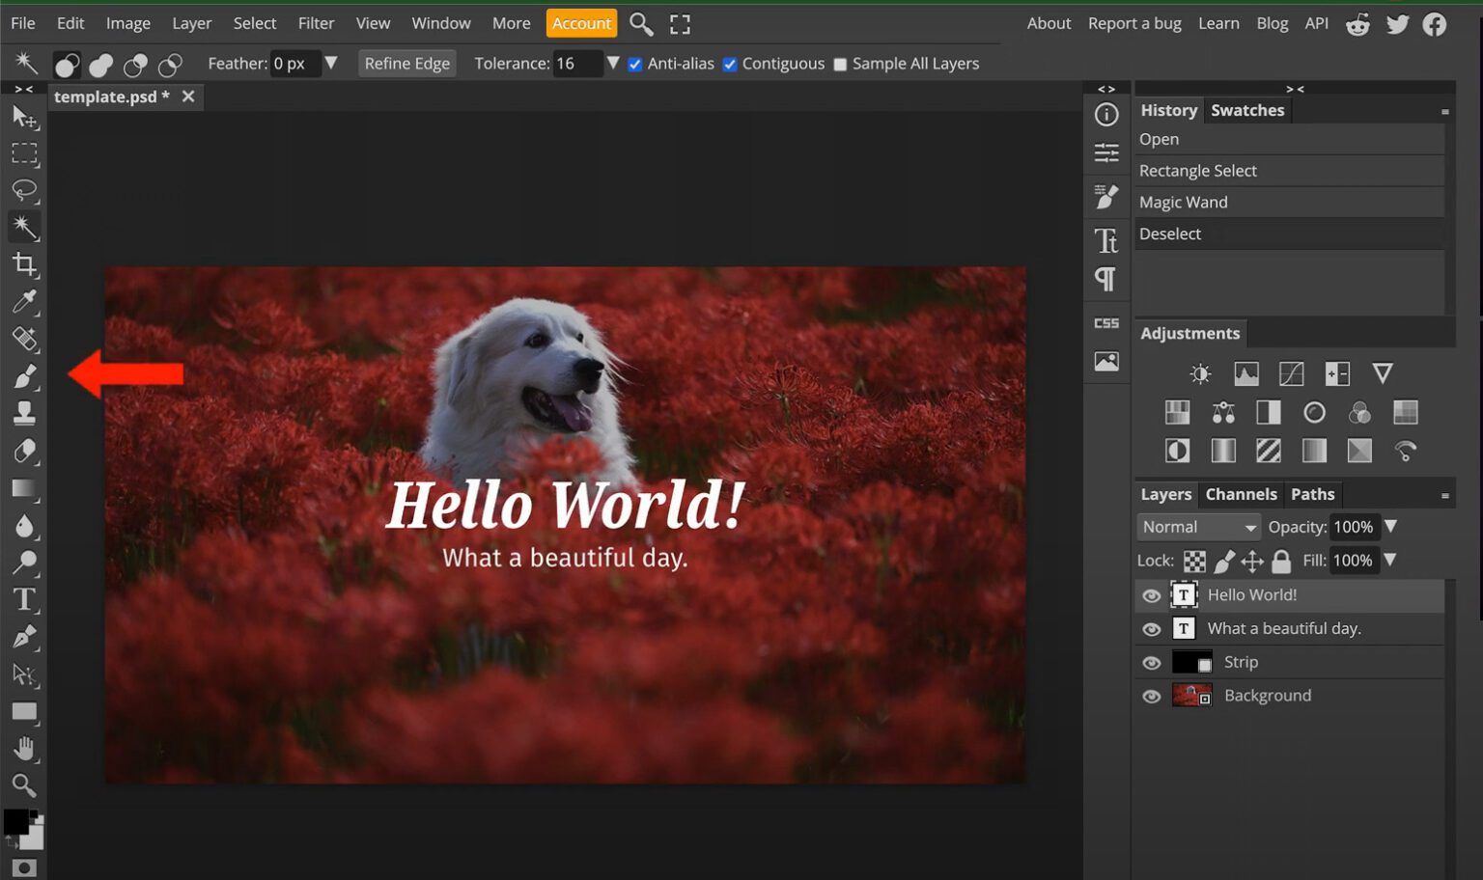The image size is (1483, 880).
Task: Pick the Eyedropper tool
Action: [x=24, y=302]
